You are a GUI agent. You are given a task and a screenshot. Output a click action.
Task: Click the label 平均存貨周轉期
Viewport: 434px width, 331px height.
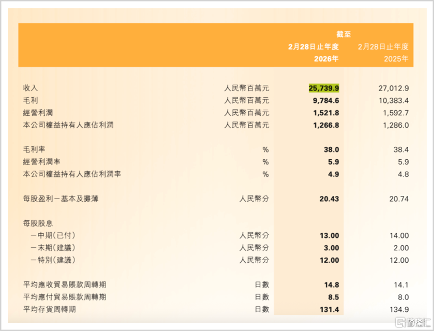coord(49,309)
